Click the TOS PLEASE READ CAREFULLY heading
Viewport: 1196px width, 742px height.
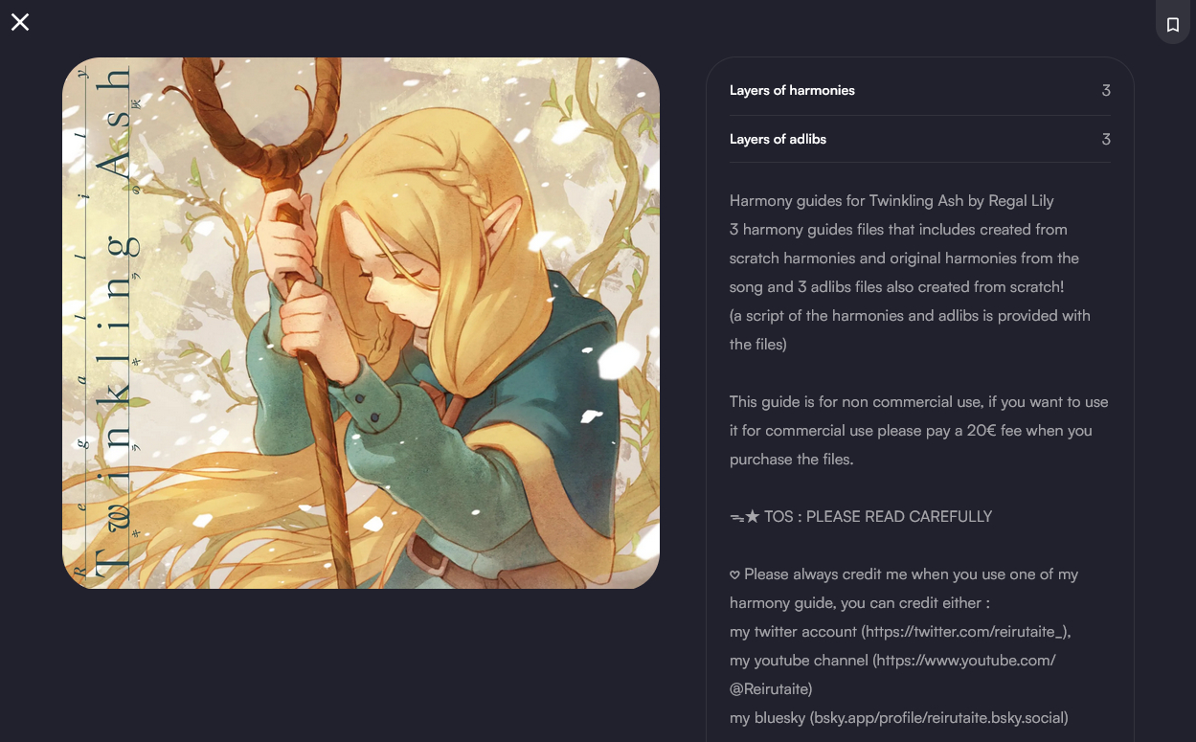878,517
